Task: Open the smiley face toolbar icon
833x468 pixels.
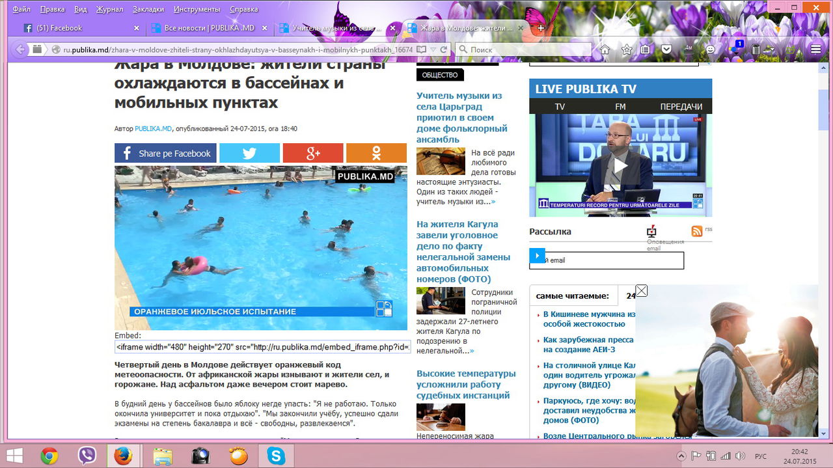Action: (x=711, y=49)
